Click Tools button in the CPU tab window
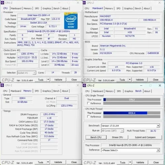This screenshot has width=165, height=165. (x=41, y=80)
